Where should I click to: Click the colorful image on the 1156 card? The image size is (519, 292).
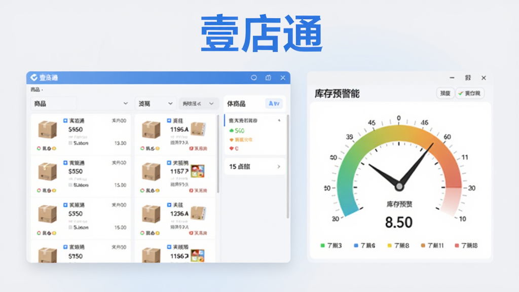(x=198, y=255)
